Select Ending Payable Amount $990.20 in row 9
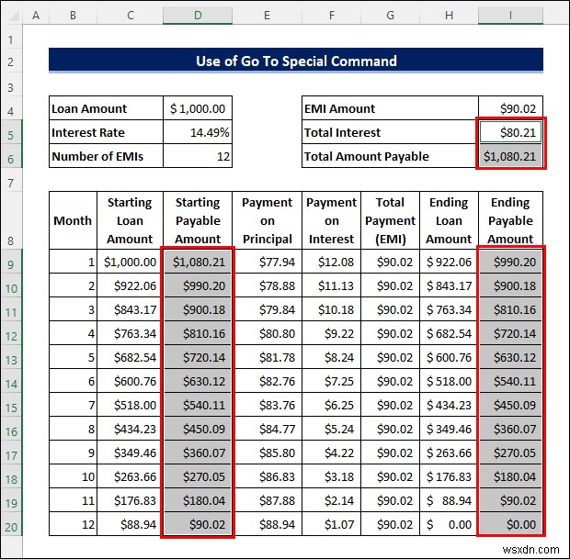Image resolution: width=570 pixels, height=559 pixels. click(510, 262)
